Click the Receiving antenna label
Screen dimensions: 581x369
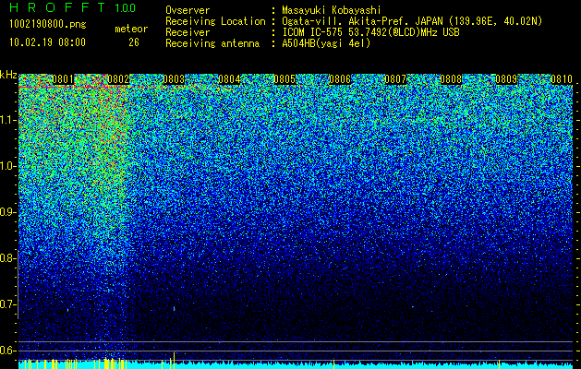click(212, 43)
